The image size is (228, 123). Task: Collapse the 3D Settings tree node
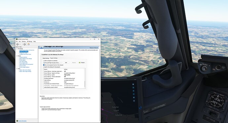tap(17, 49)
